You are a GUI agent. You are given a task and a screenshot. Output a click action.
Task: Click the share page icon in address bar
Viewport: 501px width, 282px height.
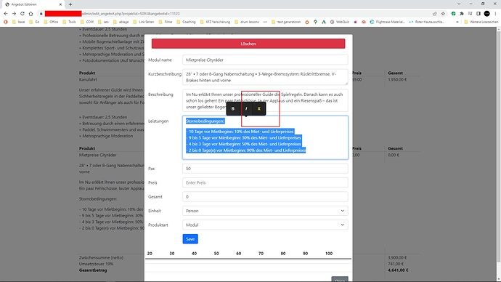coord(434,13)
